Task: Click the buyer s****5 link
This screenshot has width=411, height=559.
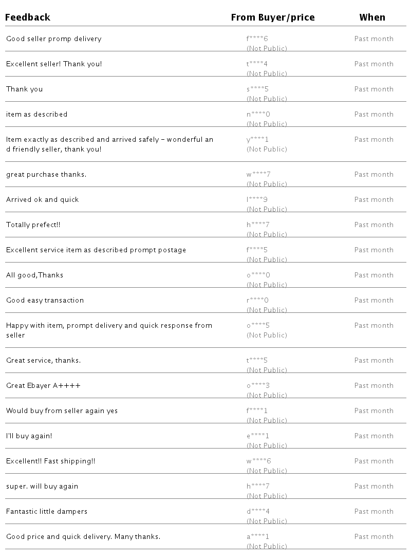Action: click(257, 89)
